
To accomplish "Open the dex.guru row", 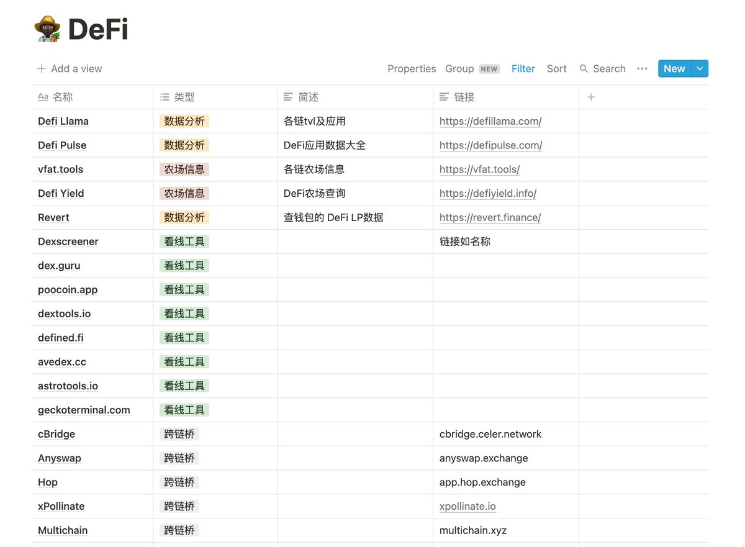I will tap(59, 266).
